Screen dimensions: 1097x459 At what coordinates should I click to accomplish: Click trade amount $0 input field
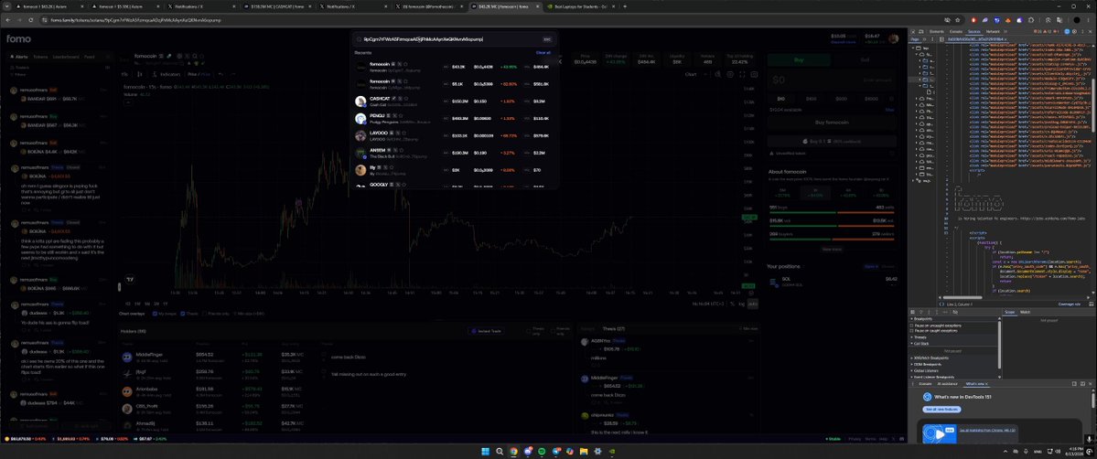tap(832, 80)
